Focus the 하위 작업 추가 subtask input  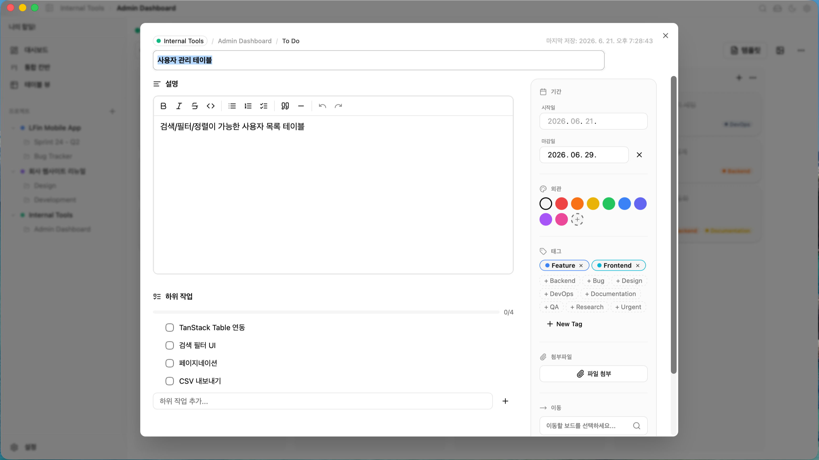pyautogui.click(x=322, y=401)
